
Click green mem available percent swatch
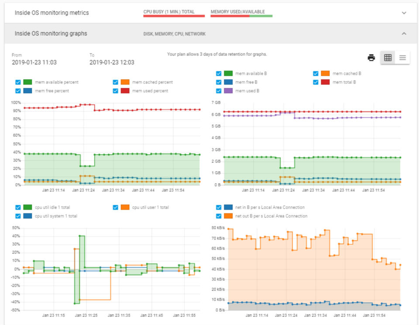[27, 82]
